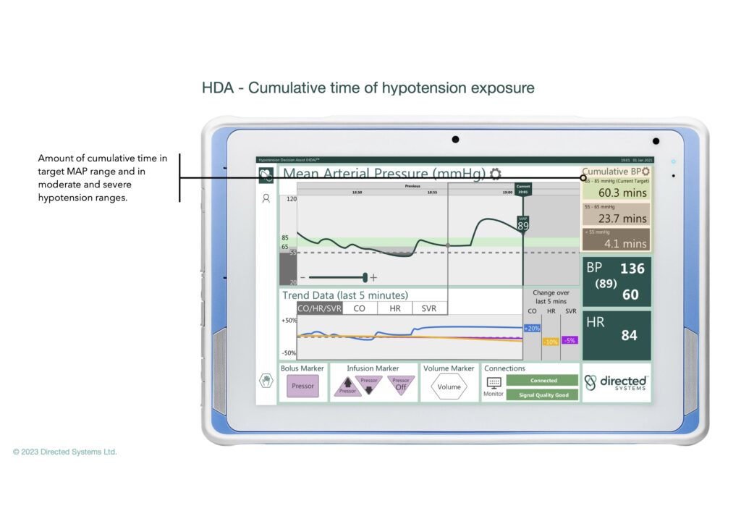Click the "Connections" label
This screenshot has height=524, width=741.
[504, 368]
